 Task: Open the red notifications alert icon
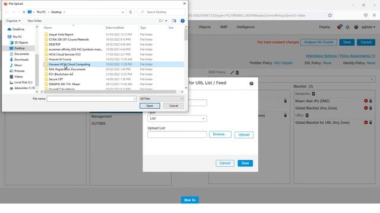pos(339,27)
